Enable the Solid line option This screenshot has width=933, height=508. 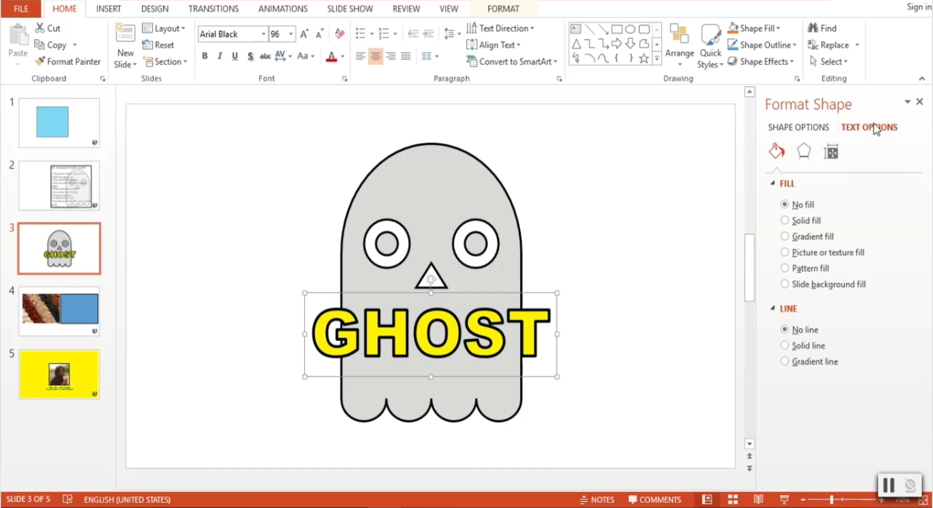coord(785,345)
